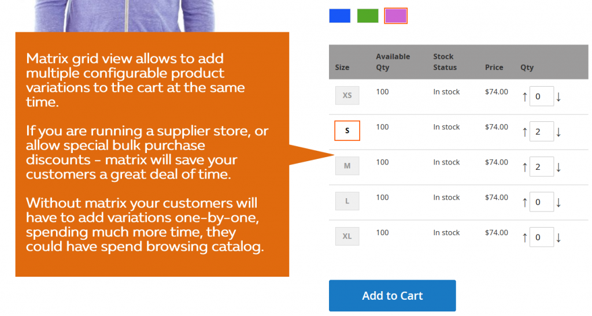Screen dimensions: 592x316
Task: Increase quantity for size L
Action: (x=525, y=203)
